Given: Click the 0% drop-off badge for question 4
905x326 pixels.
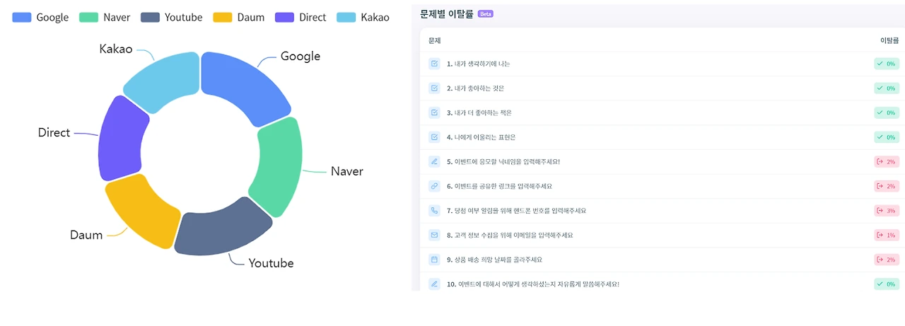Looking at the screenshot, I should 887,137.
